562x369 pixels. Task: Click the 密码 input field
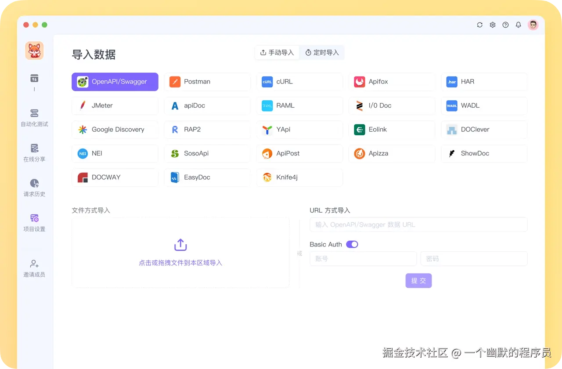coord(474,259)
